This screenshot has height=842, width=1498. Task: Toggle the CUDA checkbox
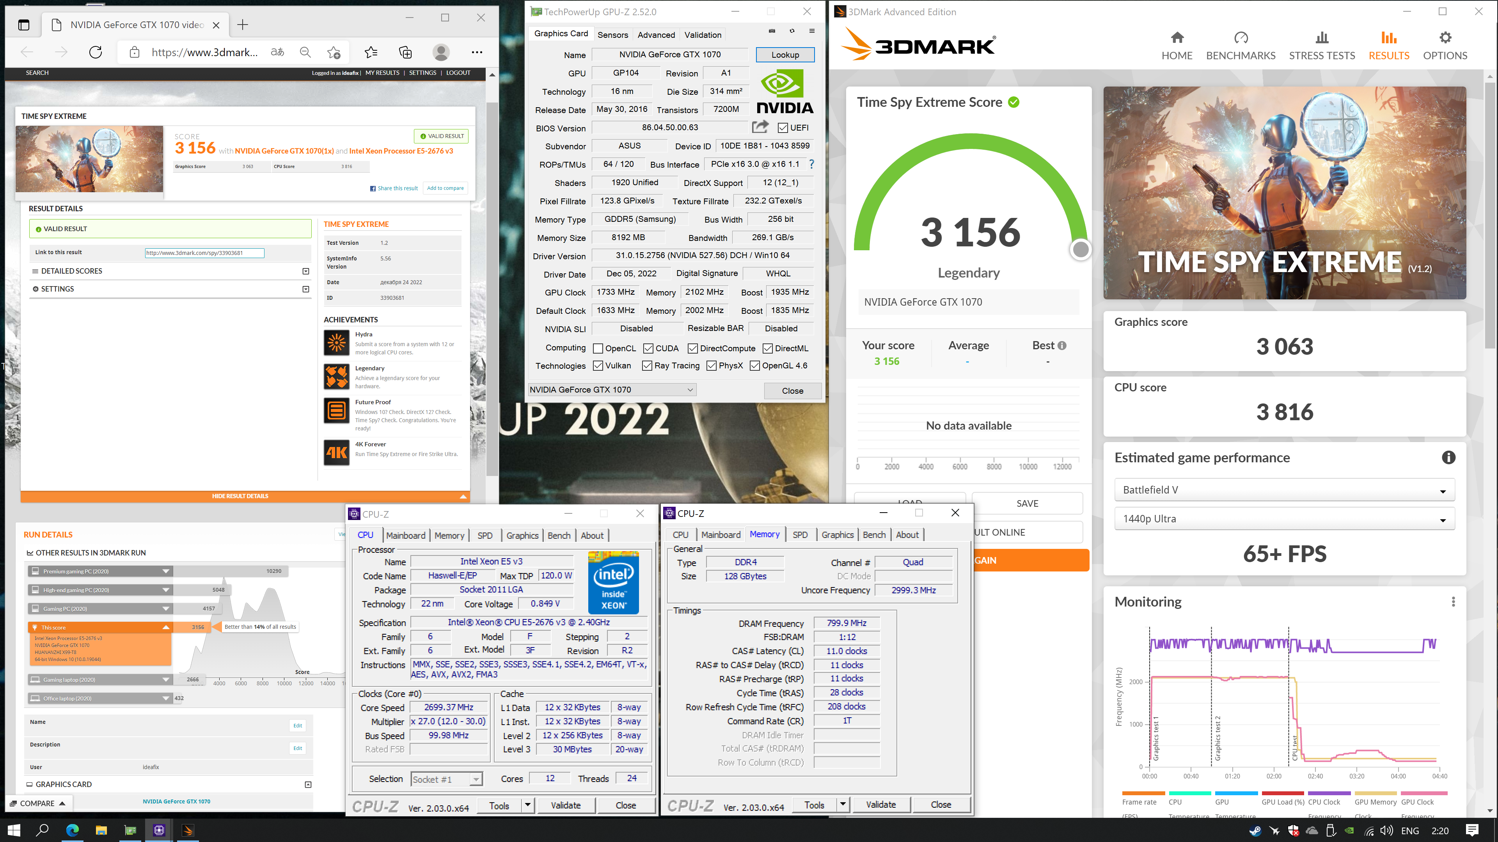click(648, 348)
